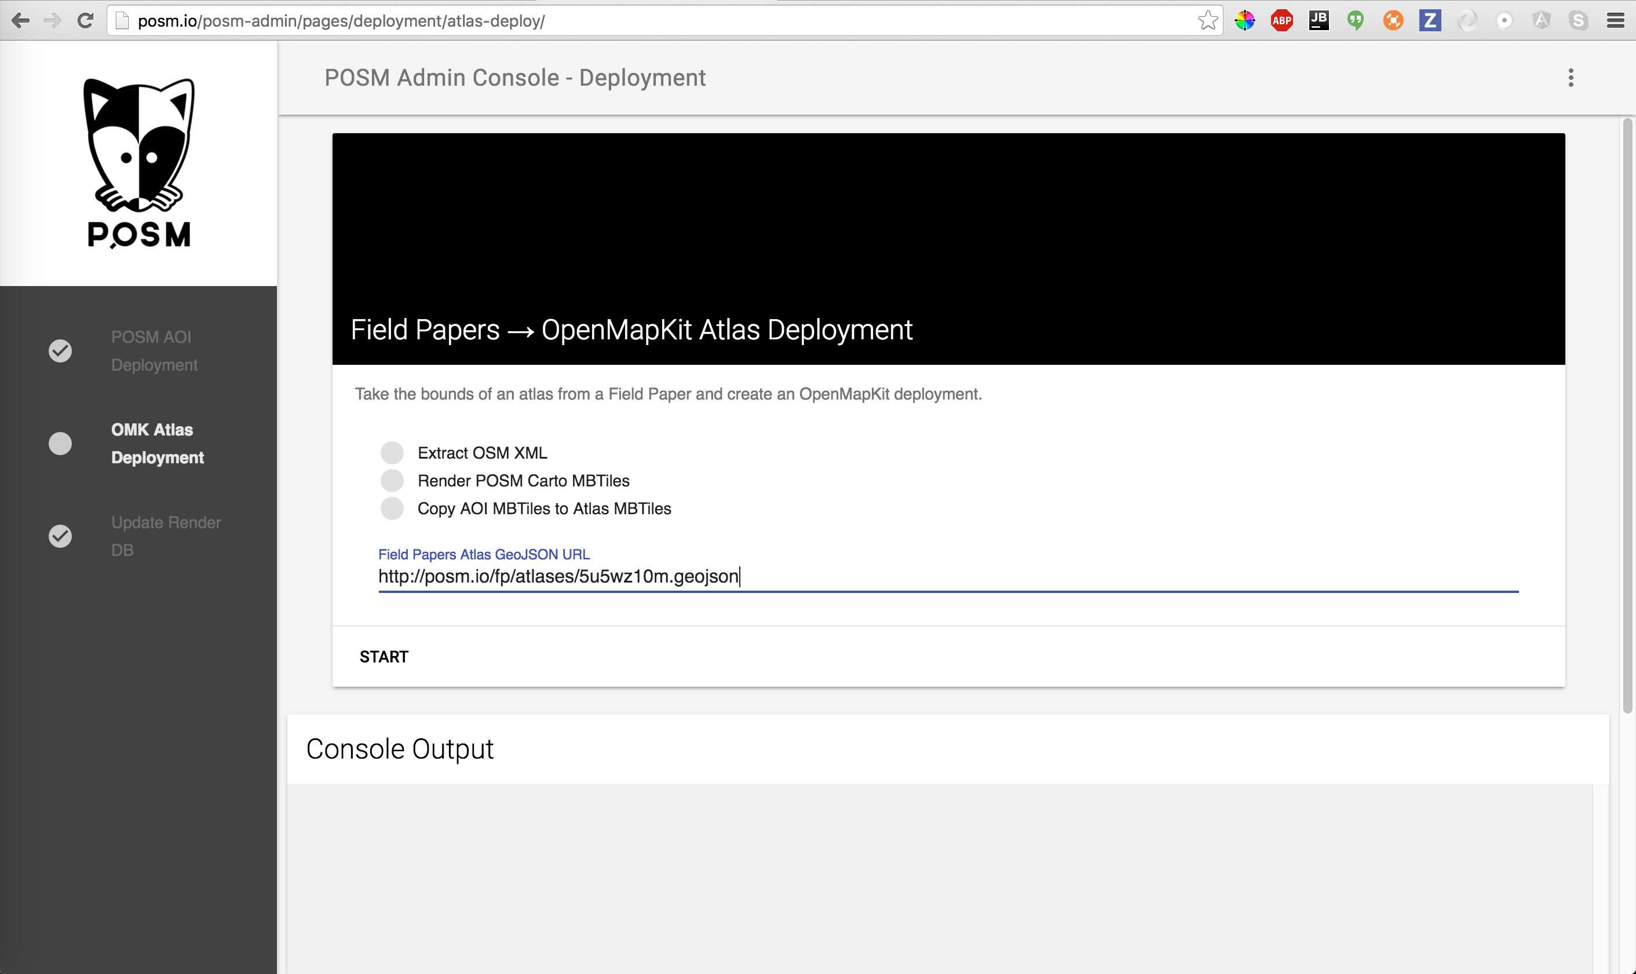Click the POSM cat logo

(x=139, y=163)
